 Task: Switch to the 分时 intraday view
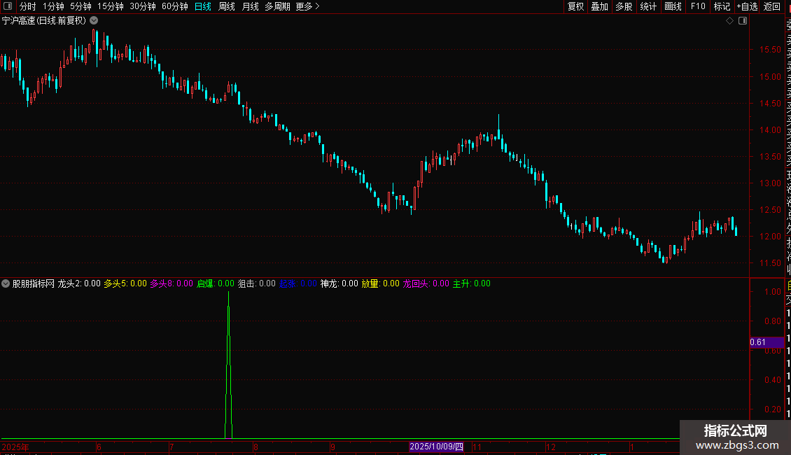pyautogui.click(x=28, y=6)
